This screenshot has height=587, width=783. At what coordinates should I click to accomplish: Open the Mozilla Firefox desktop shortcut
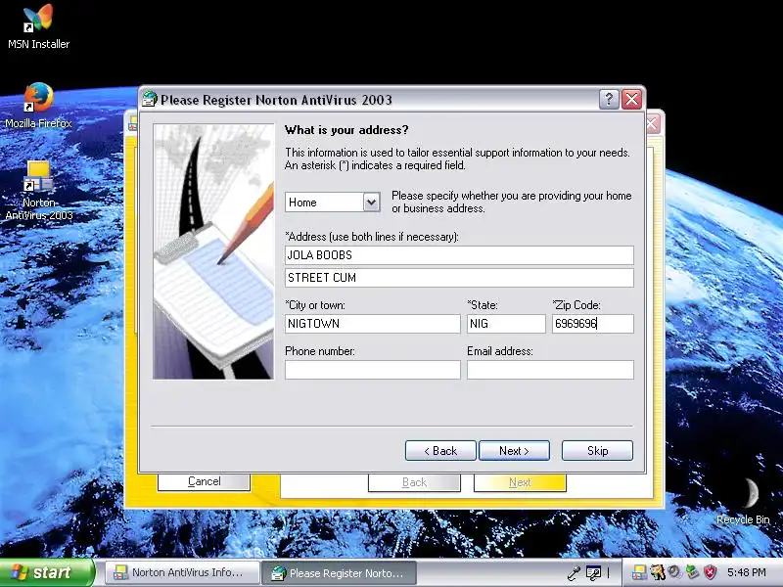click(x=38, y=106)
